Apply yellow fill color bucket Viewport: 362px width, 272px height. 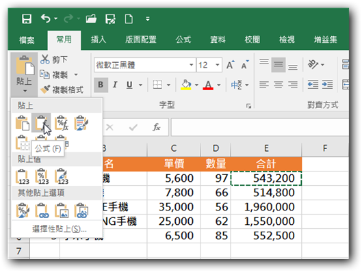pos(186,85)
